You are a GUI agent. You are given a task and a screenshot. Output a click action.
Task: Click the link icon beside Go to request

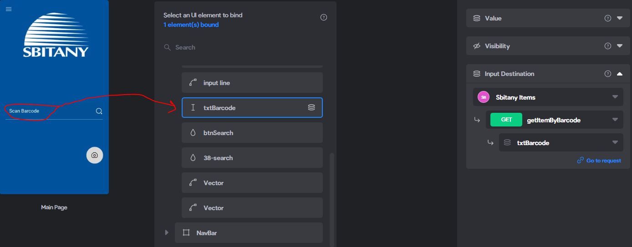tap(580, 160)
